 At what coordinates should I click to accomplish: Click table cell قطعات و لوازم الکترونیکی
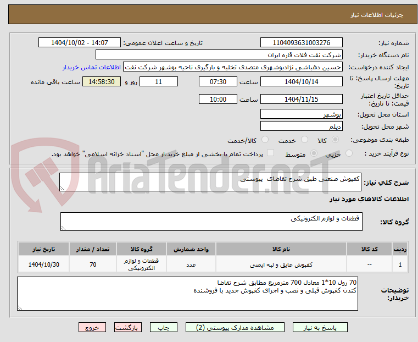tap(141, 264)
